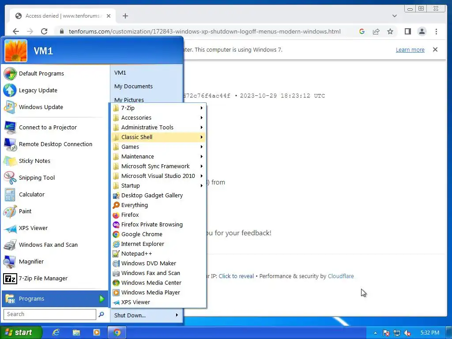Image resolution: width=452 pixels, height=339 pixels.
Task: Reload the current page
Action: tap(44, 31)
